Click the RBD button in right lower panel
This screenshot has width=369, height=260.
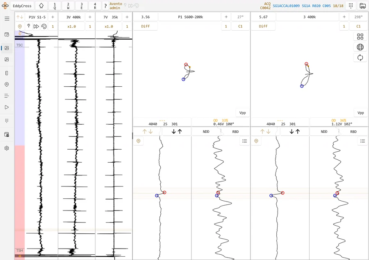[x=353, y=132]
